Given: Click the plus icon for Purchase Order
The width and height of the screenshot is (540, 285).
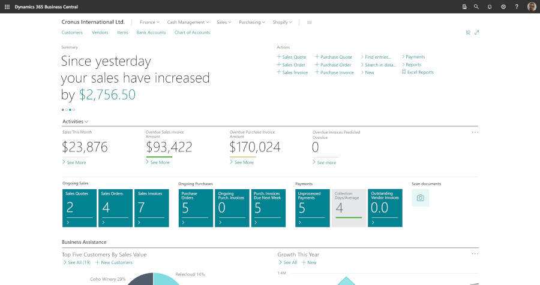Looking at the screenshot, I should [x=317, y=64].
